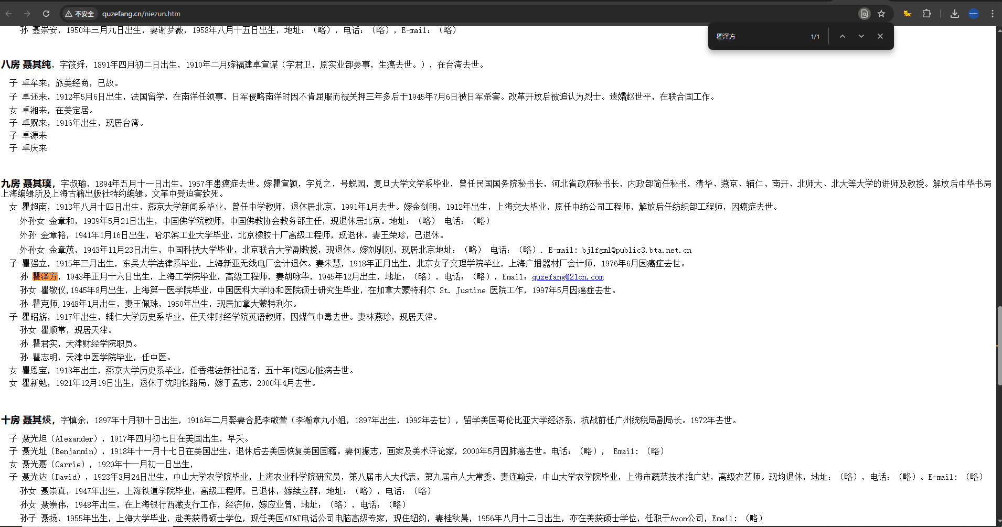The width and height of the screenshot is (1002, 527).
Task: Click the back navigation arrow
Action: point(9,14)
